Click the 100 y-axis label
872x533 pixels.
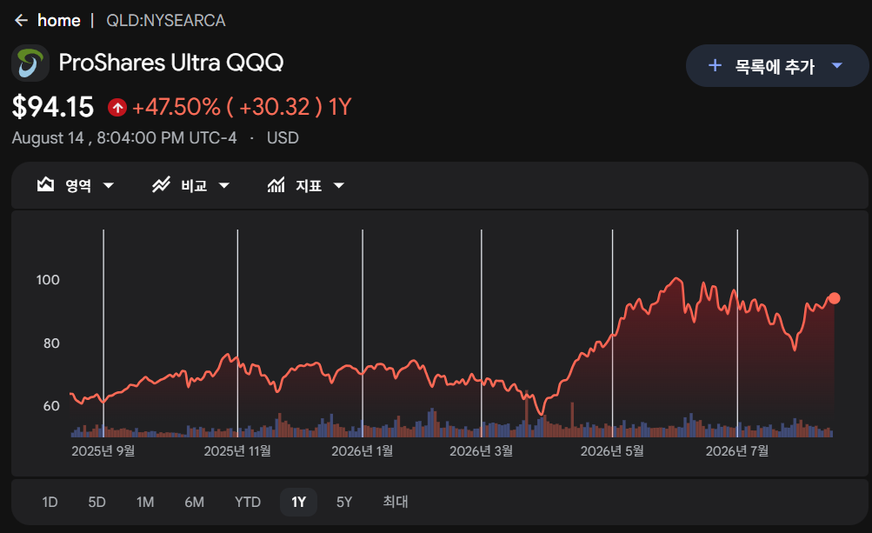pos(48,280)
